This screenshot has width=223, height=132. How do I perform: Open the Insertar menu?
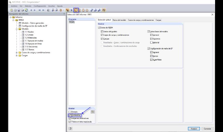point(51,6)
